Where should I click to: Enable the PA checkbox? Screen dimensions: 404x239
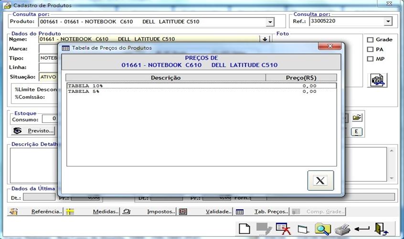coord(370,49)
